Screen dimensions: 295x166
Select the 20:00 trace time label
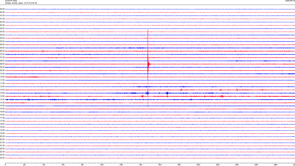[2, 136]
